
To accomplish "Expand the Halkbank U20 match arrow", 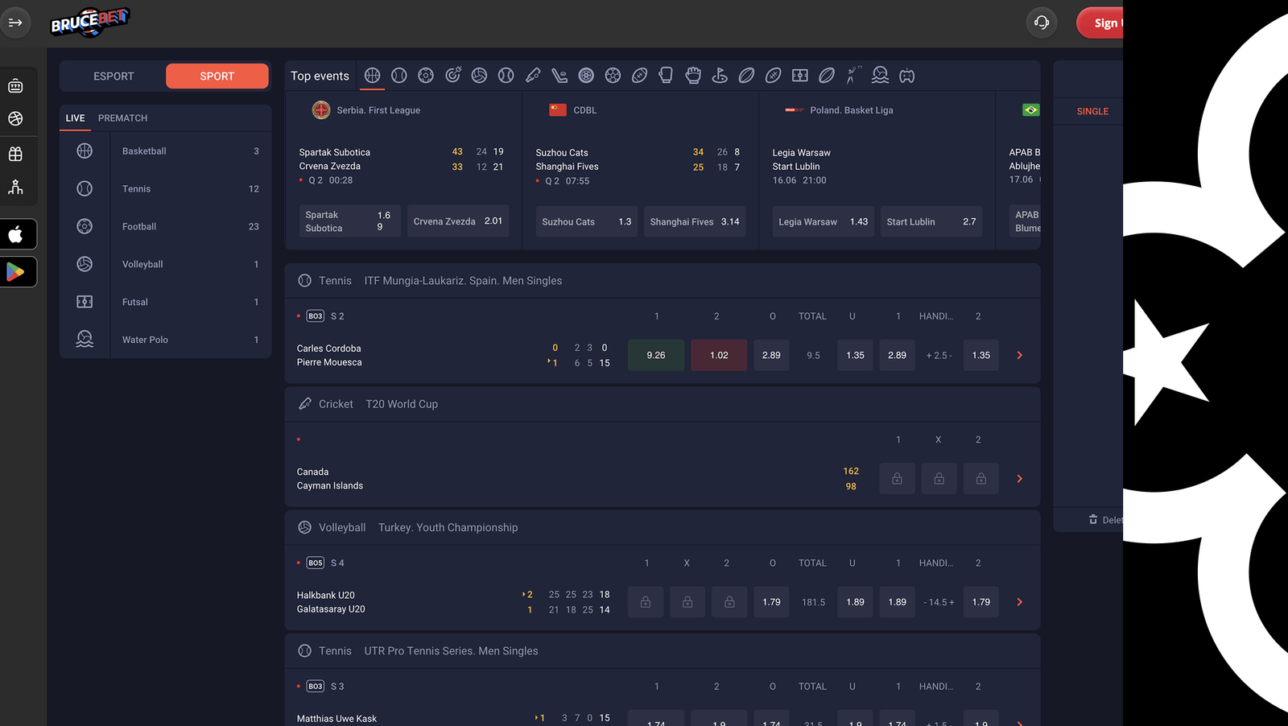I will [x=1019, y=602].
